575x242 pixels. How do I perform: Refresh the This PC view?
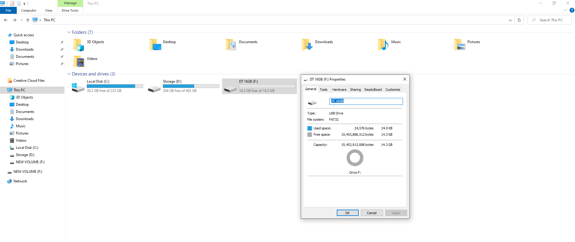click(519, 20)
